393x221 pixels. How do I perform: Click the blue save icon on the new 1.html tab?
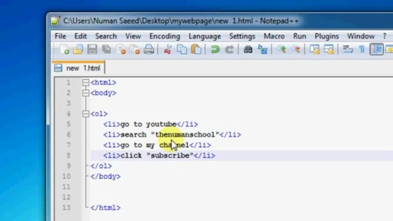(x=58, y=68)
